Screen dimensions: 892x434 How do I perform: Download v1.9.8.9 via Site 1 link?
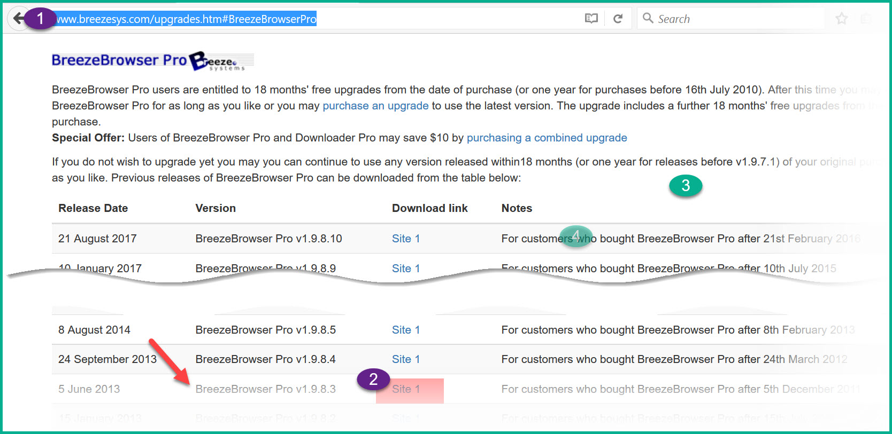406,269
